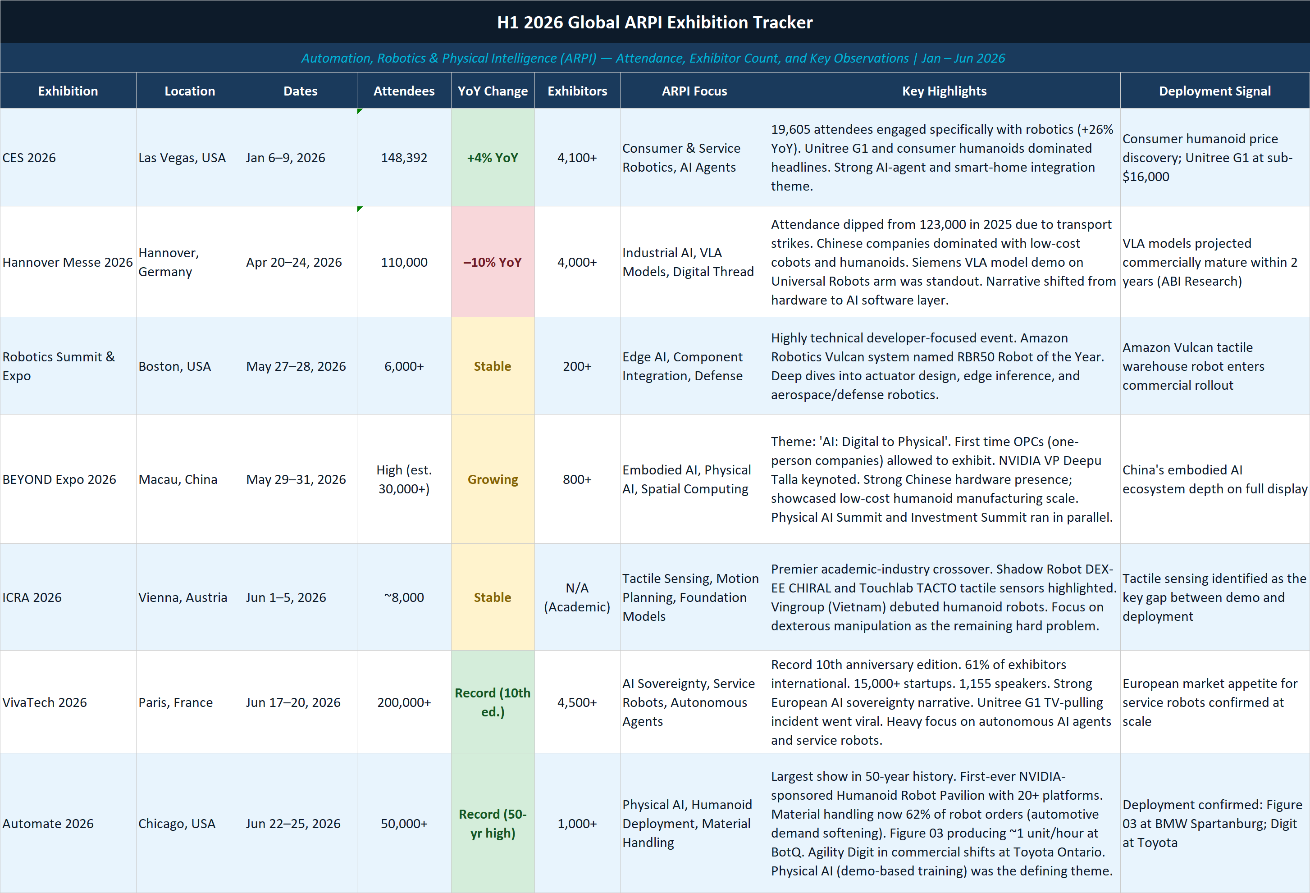Select the 'Vienna, Austria' cell
The height and width of the screenshot is (893, 1310).
[x=190, y=597]
